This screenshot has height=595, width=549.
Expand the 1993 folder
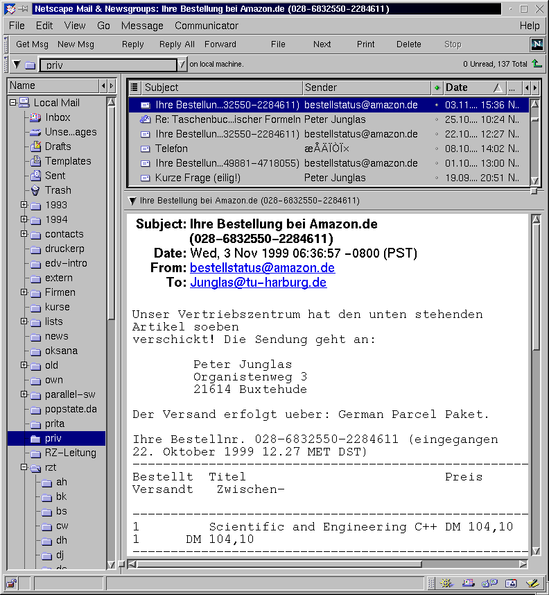click(x=24, y=205)
